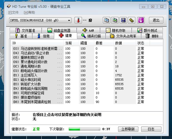Open options wrench icon

pos(131,20)
